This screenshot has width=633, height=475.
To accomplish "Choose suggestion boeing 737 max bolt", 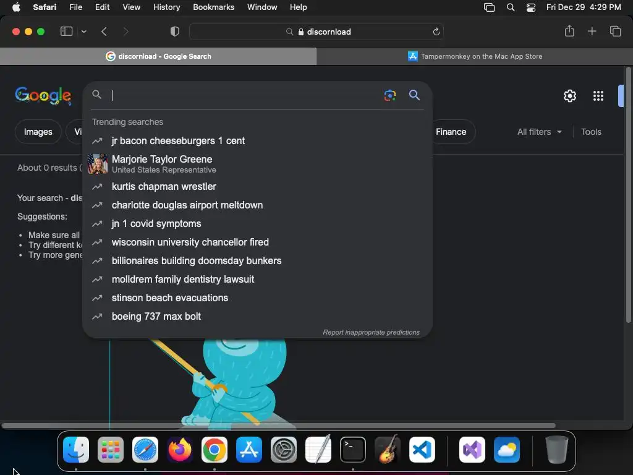I will [257, 317].
